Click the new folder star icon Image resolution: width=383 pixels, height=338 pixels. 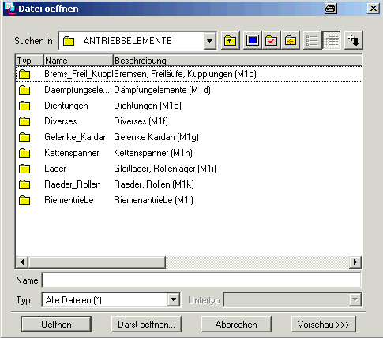tap(290, 41)
